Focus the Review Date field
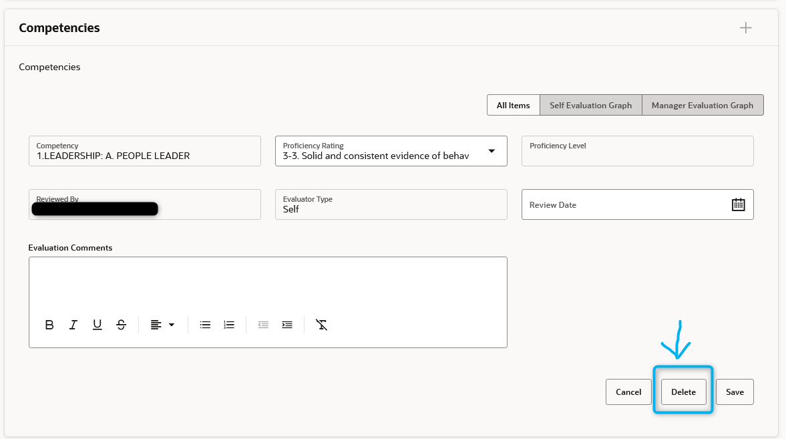The height and width of the screenshot is (439, 786). click(637, 204)
